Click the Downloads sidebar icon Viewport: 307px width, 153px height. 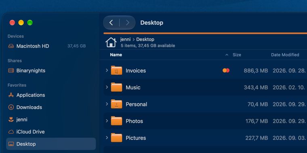[x=11, y=107]
